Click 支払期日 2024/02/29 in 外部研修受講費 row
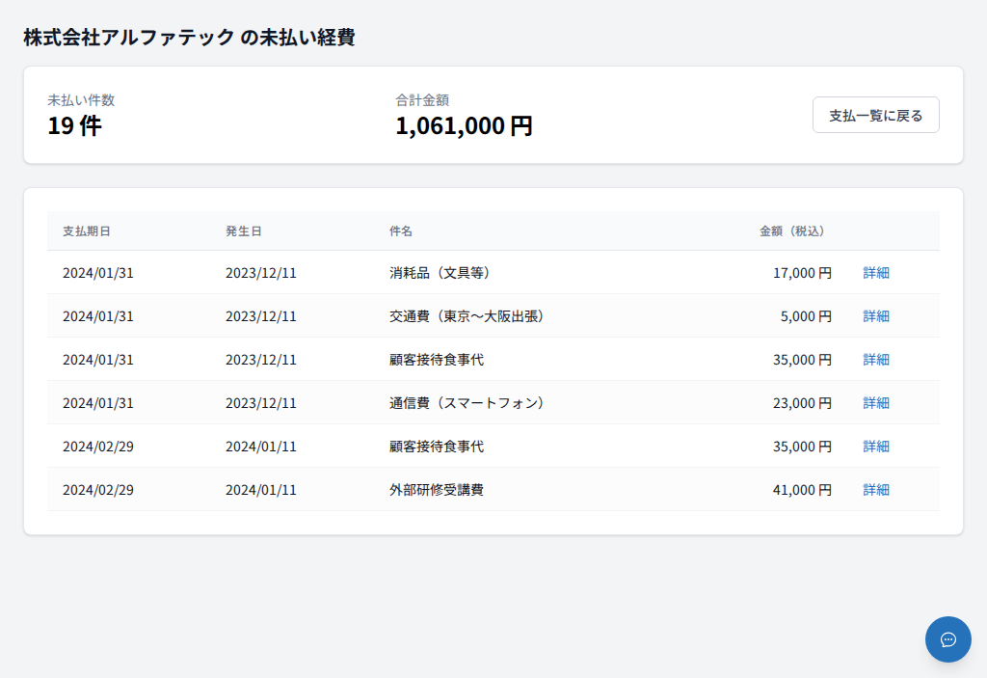Image resolution: width=987 pixels, height=678 pixels. point(98,490)
